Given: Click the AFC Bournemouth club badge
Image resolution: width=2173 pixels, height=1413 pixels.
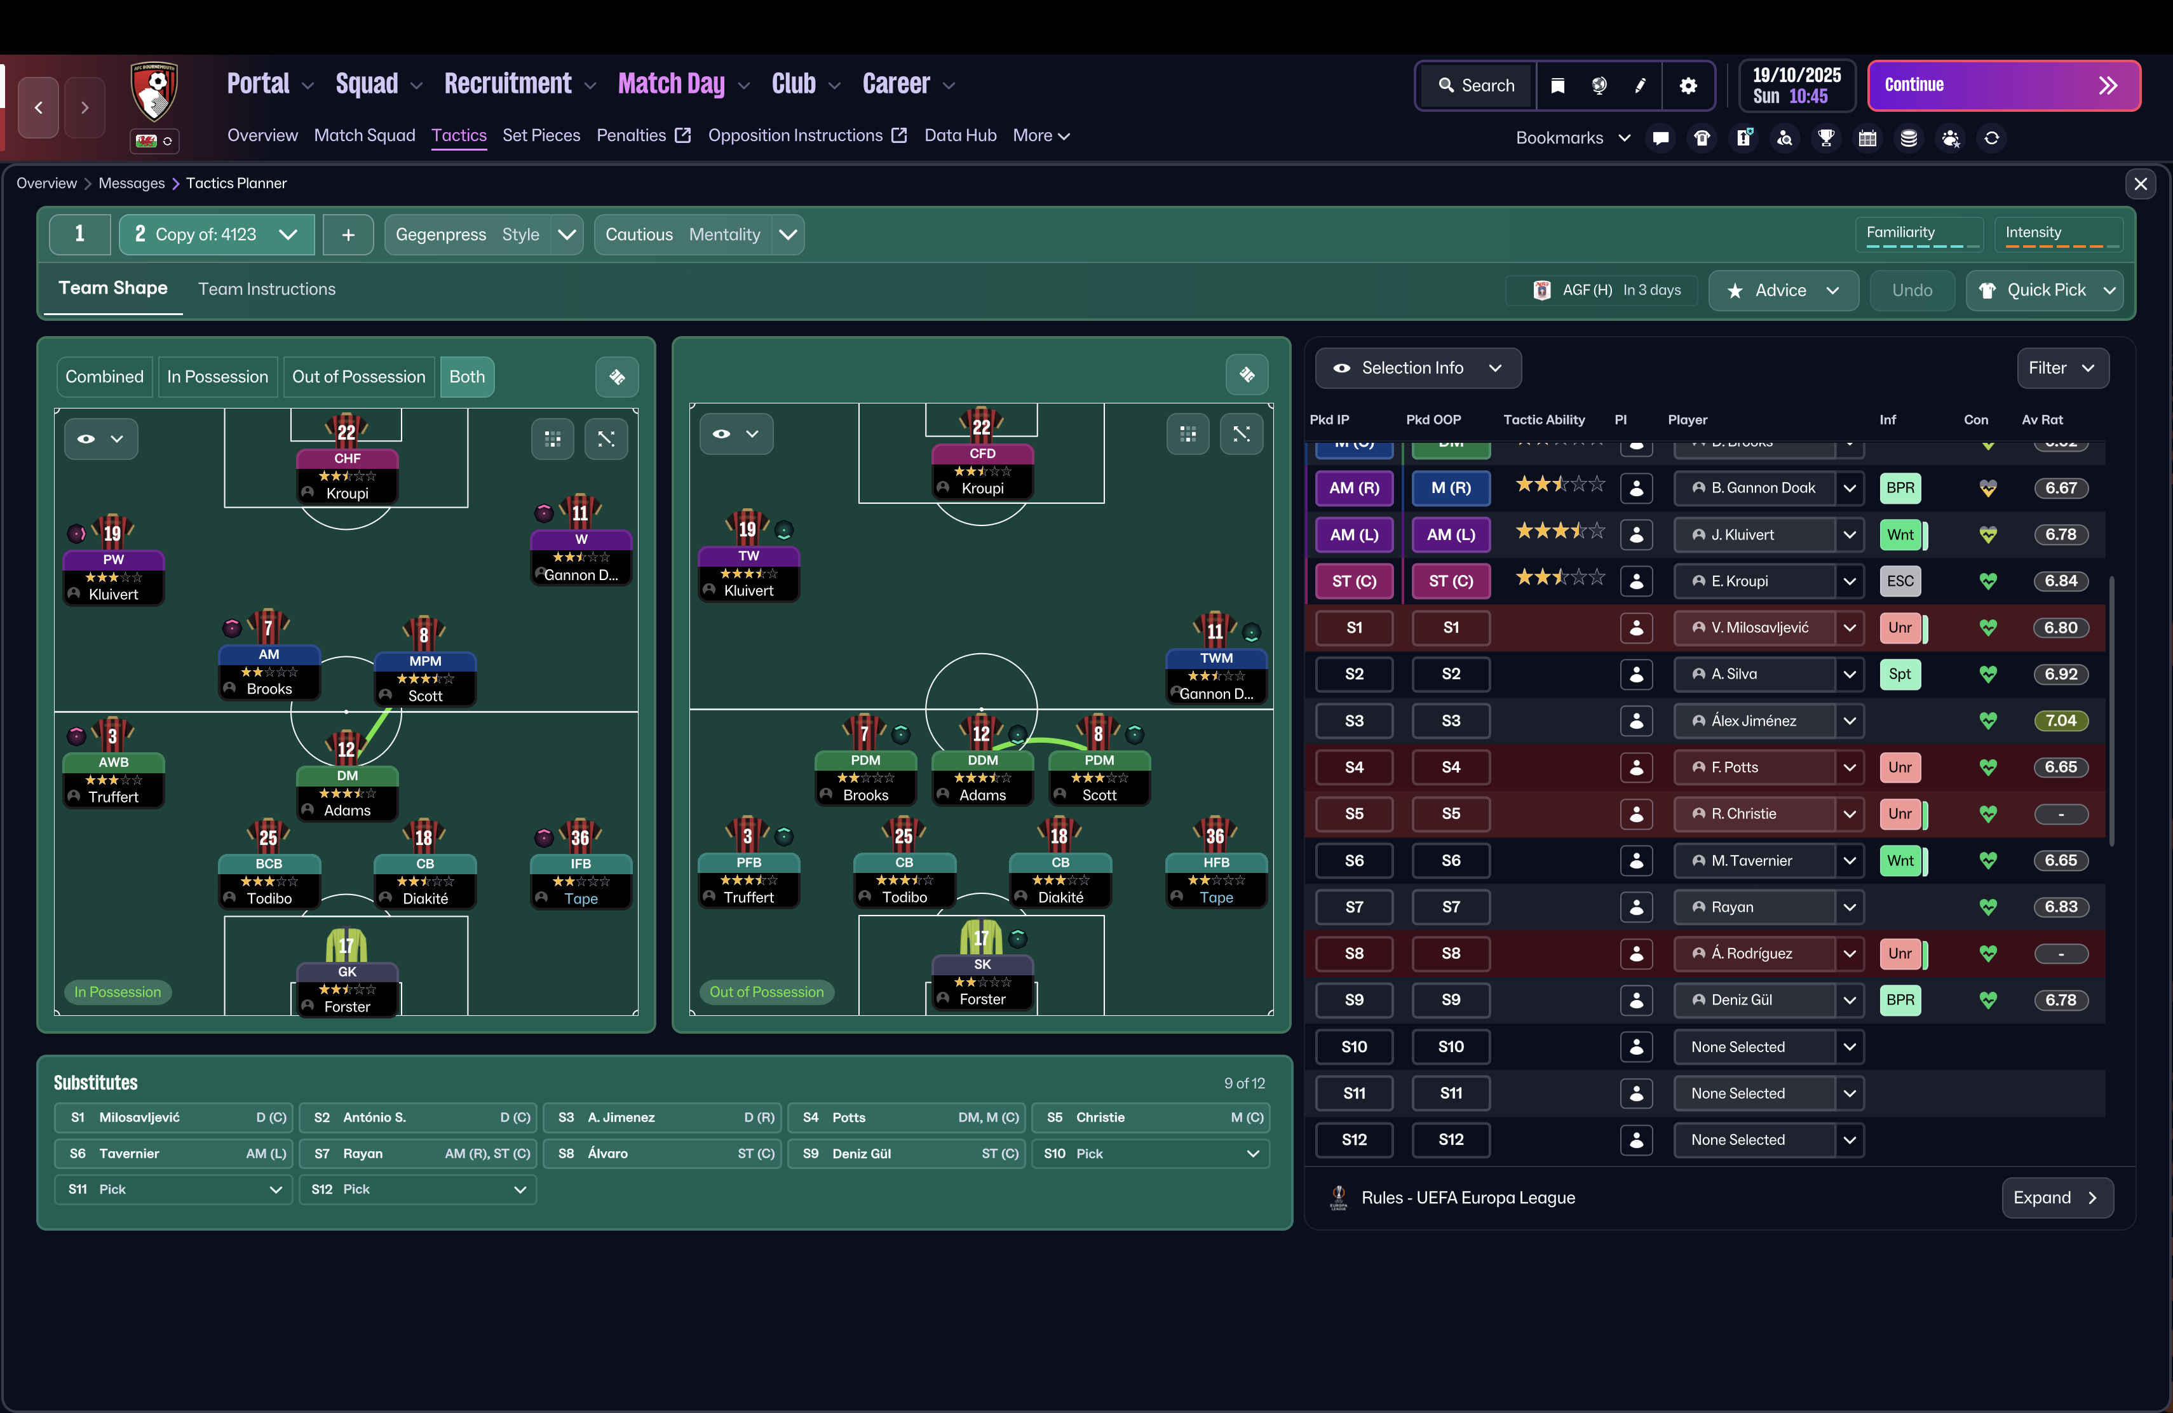Looking at the screenshot, I should [154, 91].
